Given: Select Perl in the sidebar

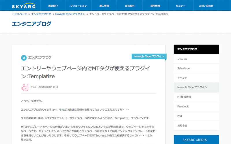Looking at the screenshot, I should (196, 116).
